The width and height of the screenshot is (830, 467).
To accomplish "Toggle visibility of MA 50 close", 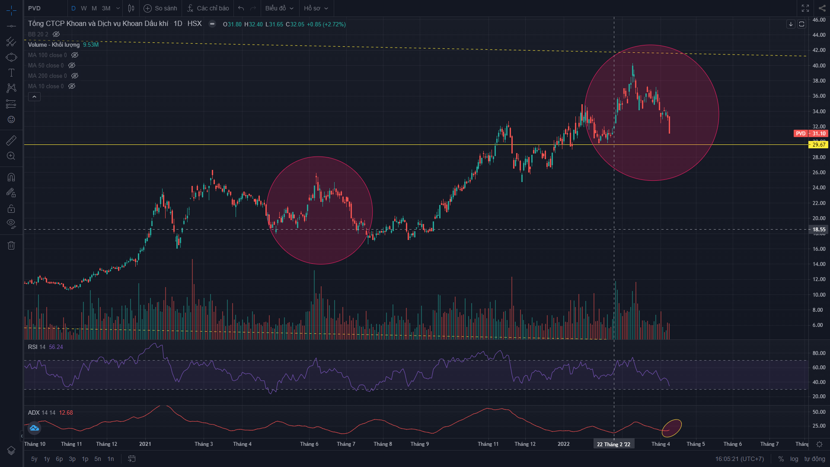I will (72, 65).
